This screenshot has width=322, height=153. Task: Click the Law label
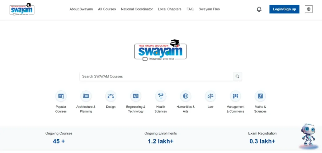(210, 107)
